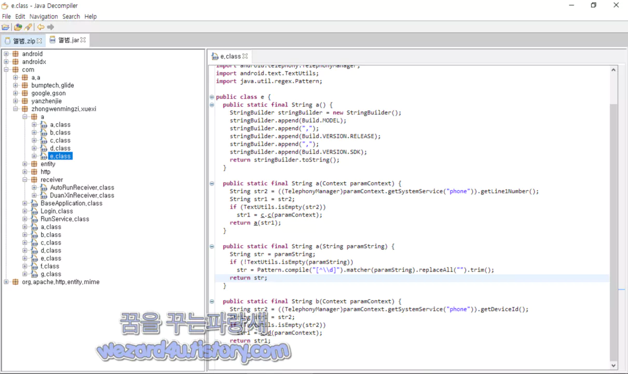The height and width of the screenshot is (374, 628).
Task: Click the scrollbar up arrow in editor
Action: [x=613, y=70]
